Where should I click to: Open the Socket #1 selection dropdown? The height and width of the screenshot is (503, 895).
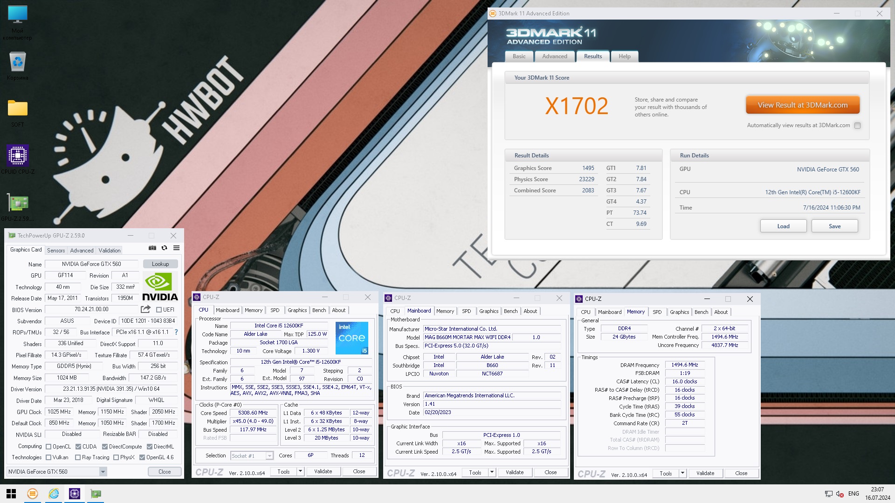pos(269,456)
